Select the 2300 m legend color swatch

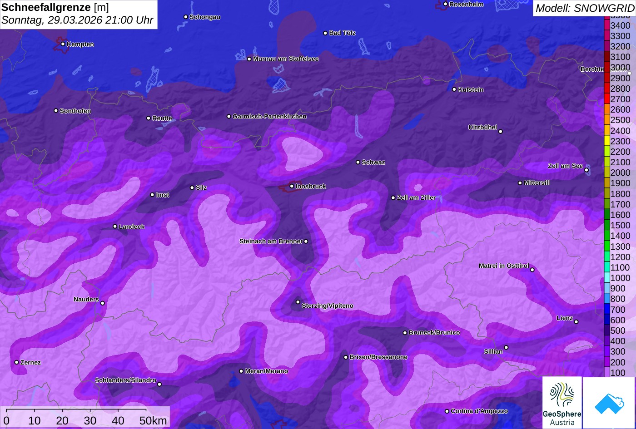[607, 141]
